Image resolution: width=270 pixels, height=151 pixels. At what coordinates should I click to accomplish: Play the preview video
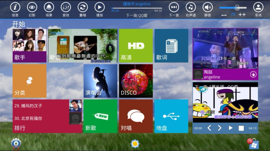231,128
